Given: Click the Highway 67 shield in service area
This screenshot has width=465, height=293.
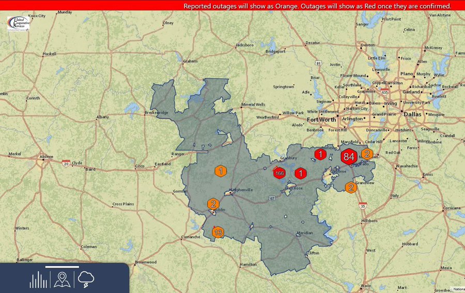Looking at the screenshot, I should click(272, 198).
